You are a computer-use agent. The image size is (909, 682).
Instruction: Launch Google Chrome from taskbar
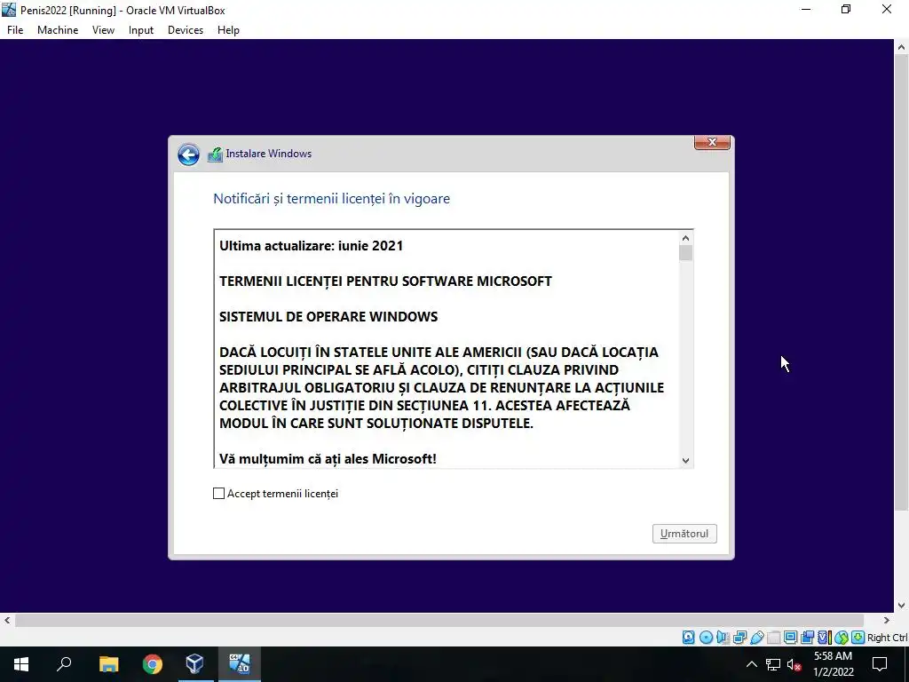pos(153,664)
